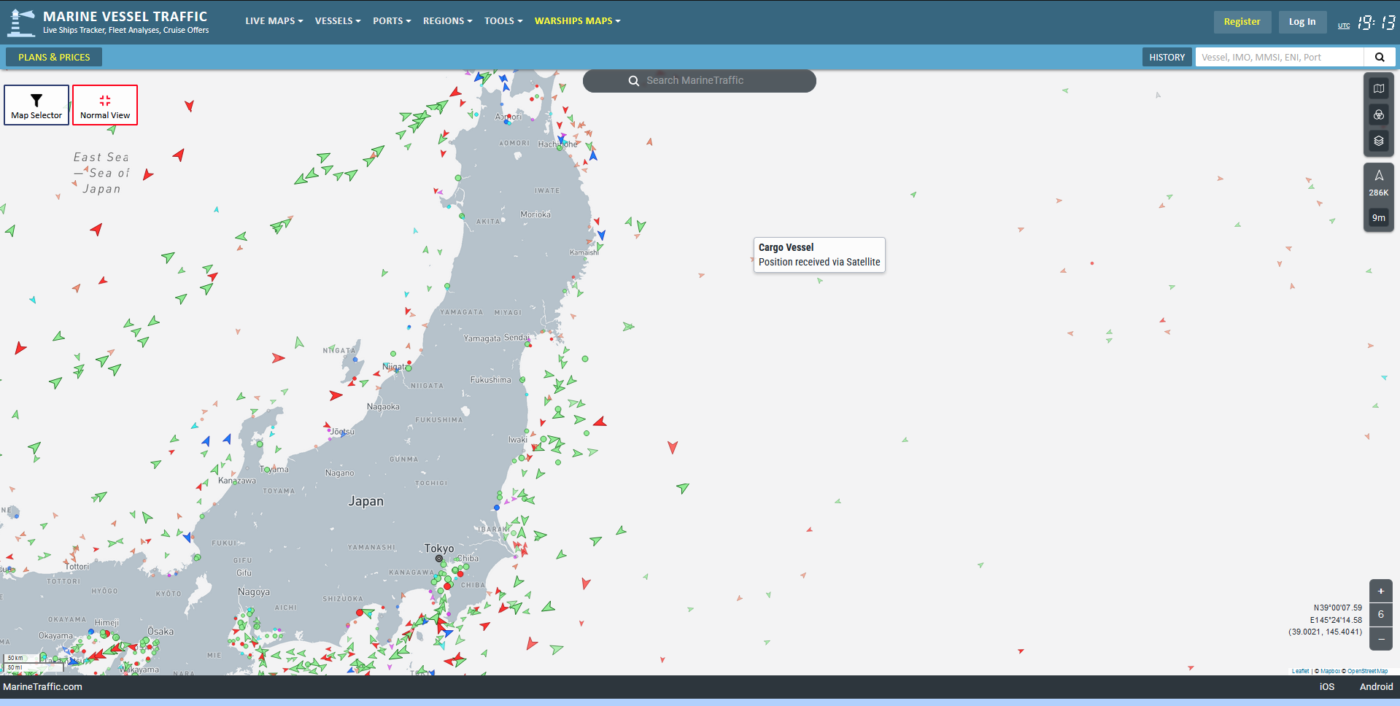Image resolution: width=1400 pixels, height=706 pixels.
Task: Click the Search MarineTraffic bar
Action: pyautogui.click(x=699, y=81)
